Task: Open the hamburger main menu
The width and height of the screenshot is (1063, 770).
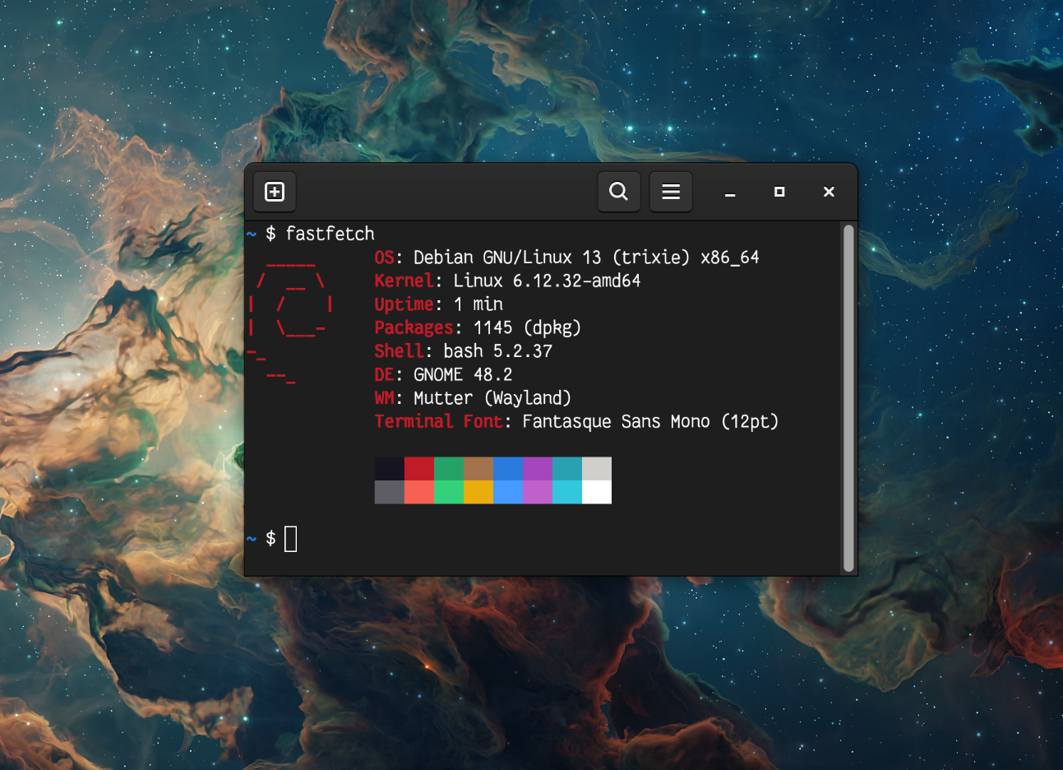Action: [x=671, y=192]
